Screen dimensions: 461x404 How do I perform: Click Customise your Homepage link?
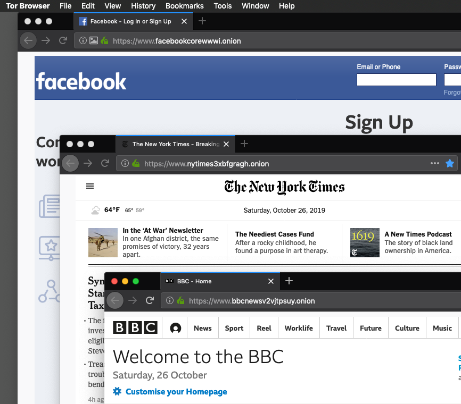click(x=176, y=392)
